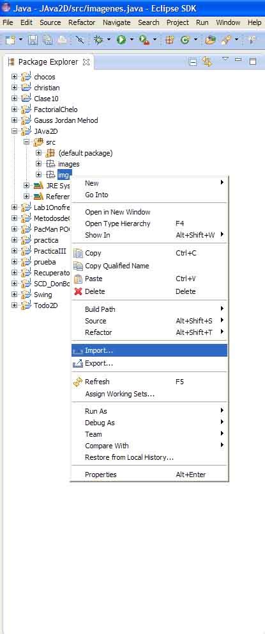Close the Package Explorer tab
Screen dimensions: 265x634
tap(86, 62)
